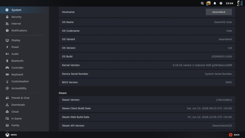Select the OS Variant row label
Screen dimensions: 245x138
[68, 39]
